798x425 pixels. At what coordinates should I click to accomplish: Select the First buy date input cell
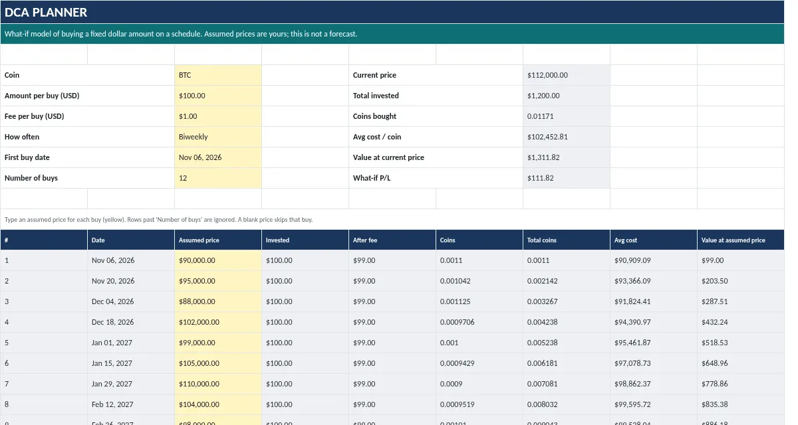click(x=218, y=157)
